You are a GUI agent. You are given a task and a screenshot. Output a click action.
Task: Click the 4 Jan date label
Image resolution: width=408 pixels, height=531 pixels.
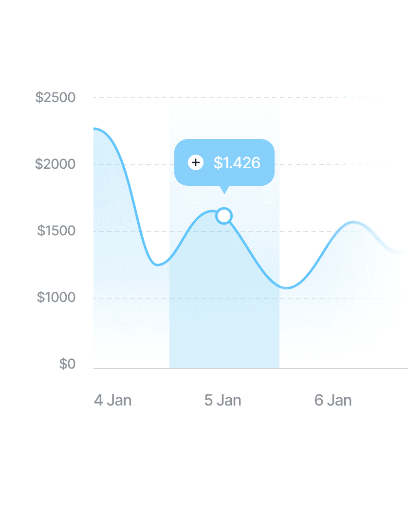112,400
